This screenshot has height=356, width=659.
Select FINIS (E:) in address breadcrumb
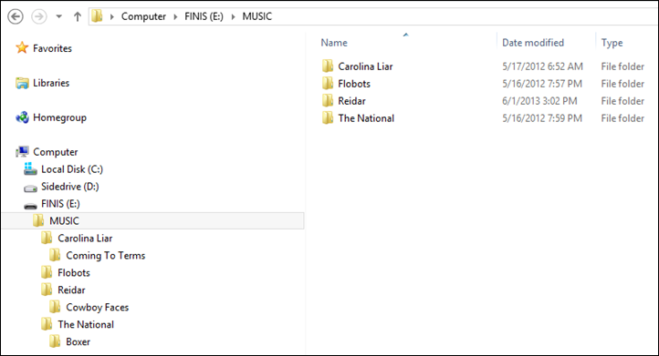coord(204,16)
